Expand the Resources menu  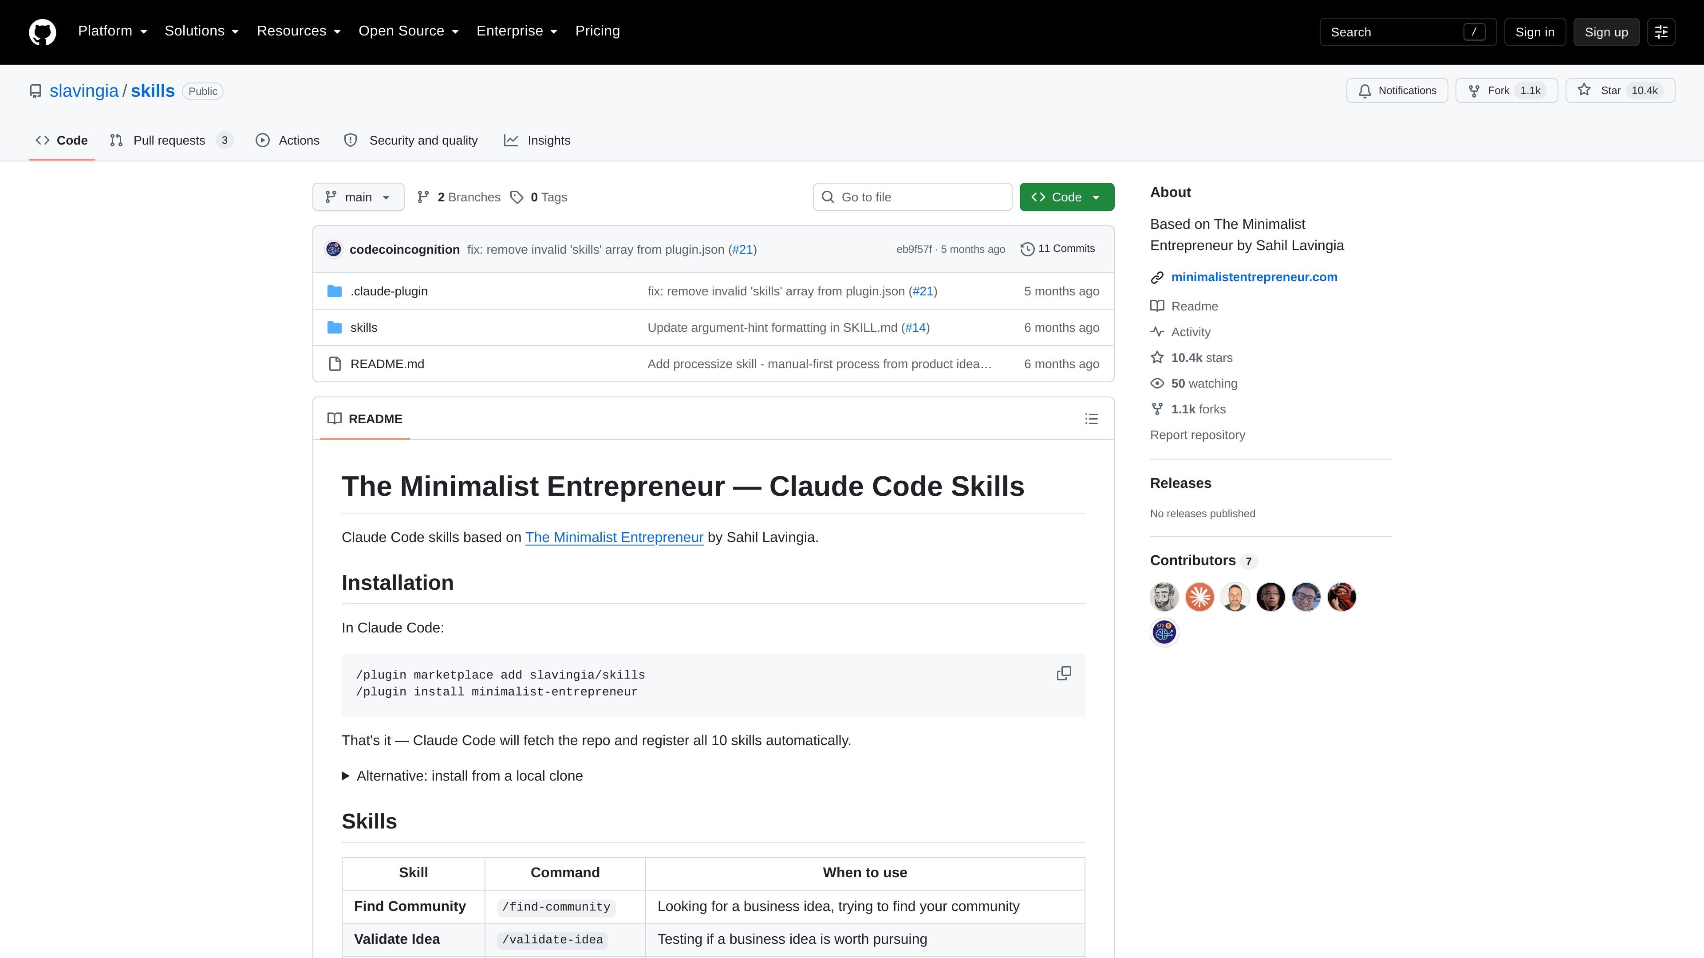pos(299,31)
